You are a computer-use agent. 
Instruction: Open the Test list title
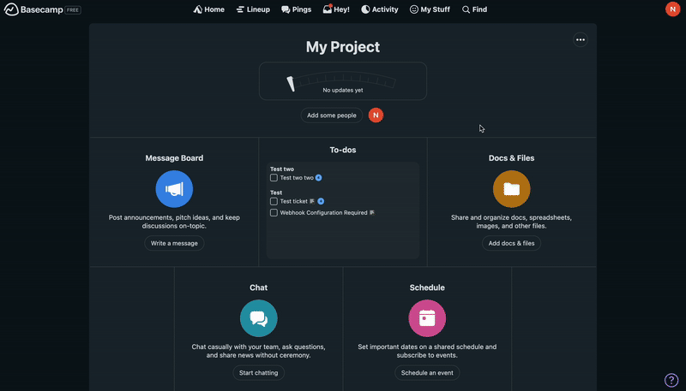[x=276, y=193]
